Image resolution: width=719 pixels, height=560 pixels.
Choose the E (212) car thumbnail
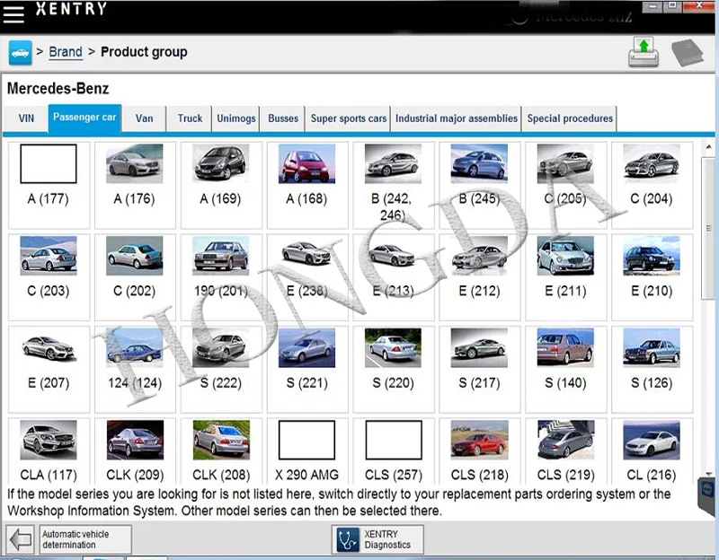[x=479, y=256]
